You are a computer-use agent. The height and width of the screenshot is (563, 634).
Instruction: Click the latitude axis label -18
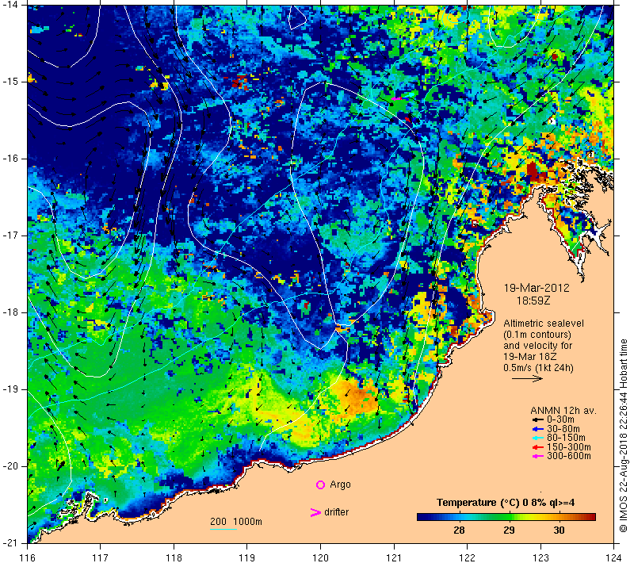point(11,312)
